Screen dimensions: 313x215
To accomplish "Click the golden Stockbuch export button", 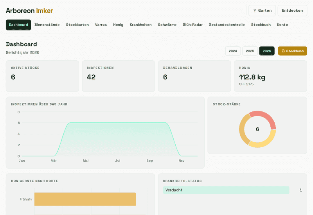I will pyautogui.click(x=292, y=51).
